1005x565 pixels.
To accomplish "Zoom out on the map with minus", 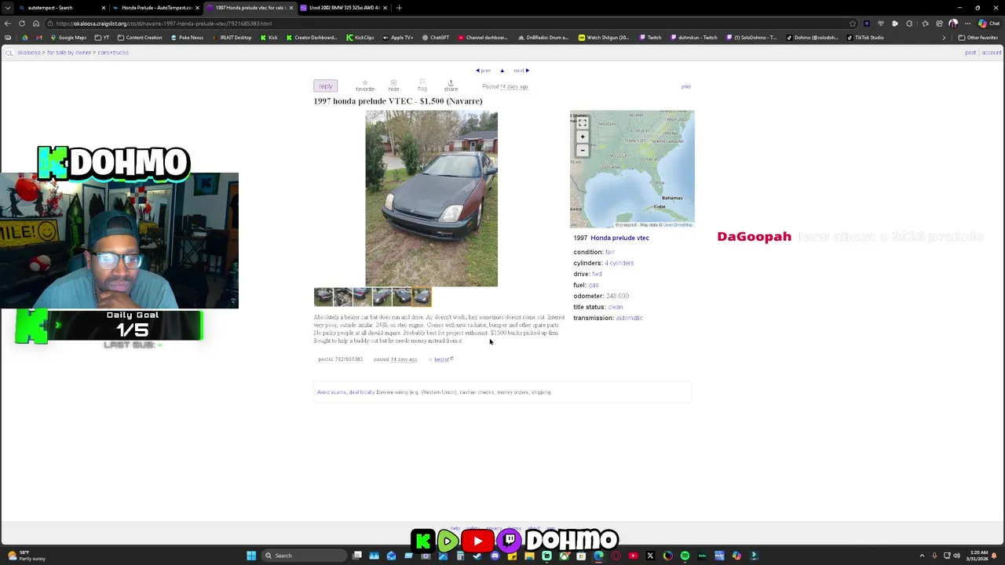I will coord(583,150).
